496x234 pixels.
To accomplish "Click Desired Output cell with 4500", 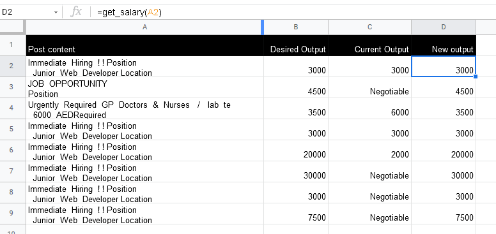I will (x=296, y=87).
